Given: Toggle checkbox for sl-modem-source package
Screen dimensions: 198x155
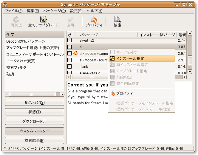Looking at the screenshot, I should [69, 60].
